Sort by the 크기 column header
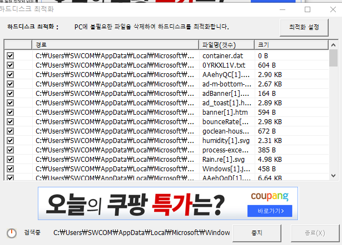This screenshot has height=245, width=342. (x=291, y=45)
